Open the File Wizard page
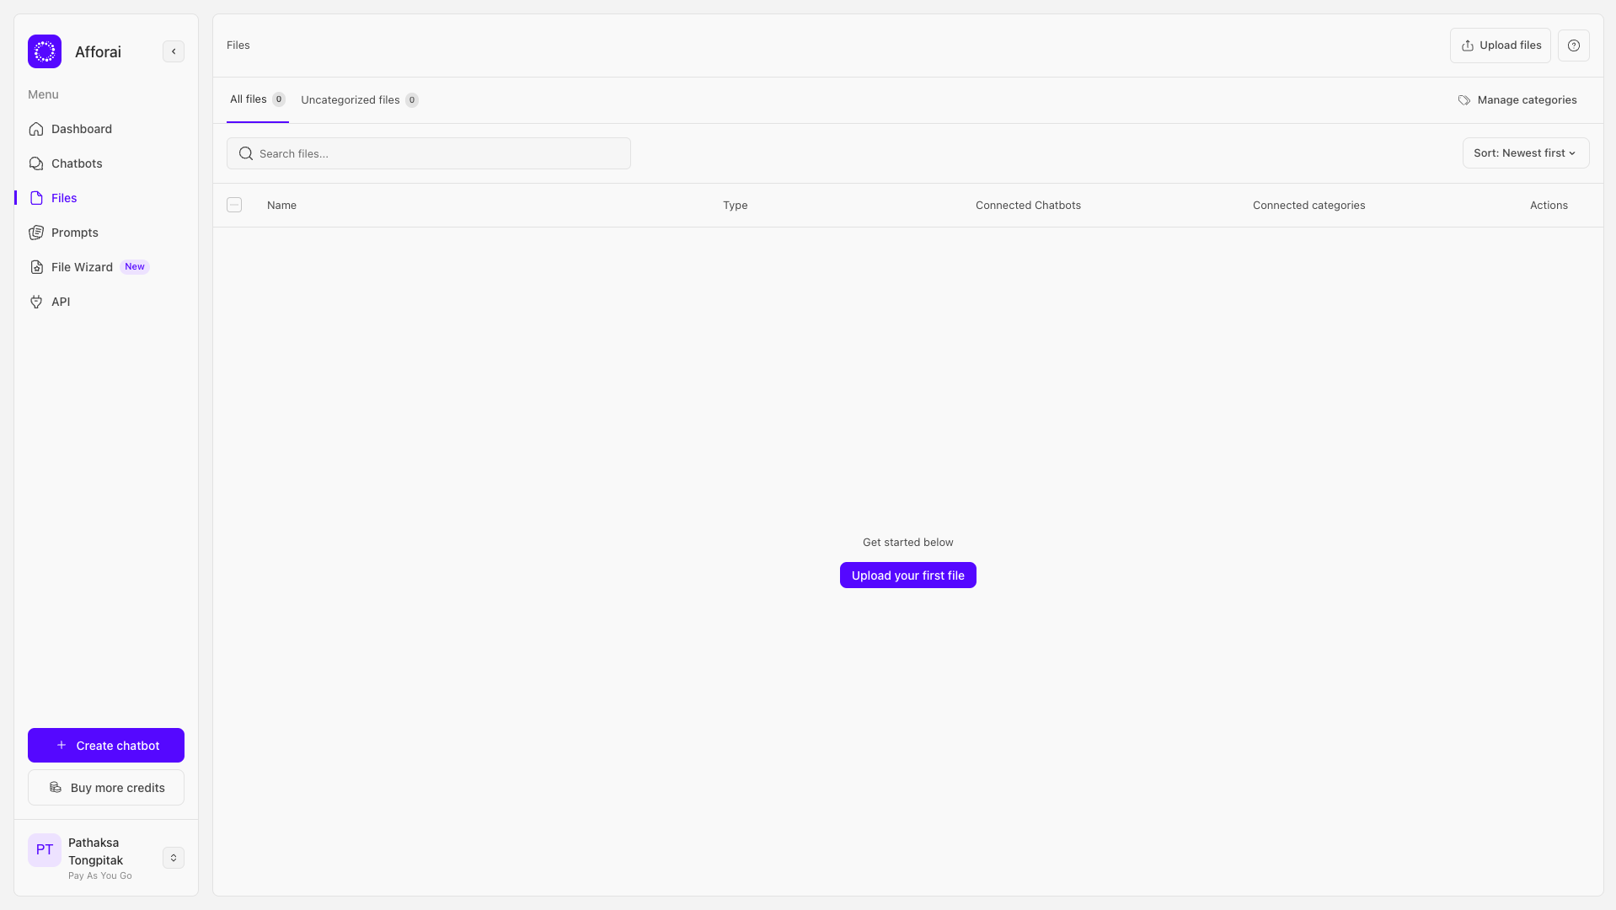 [82, 267]
